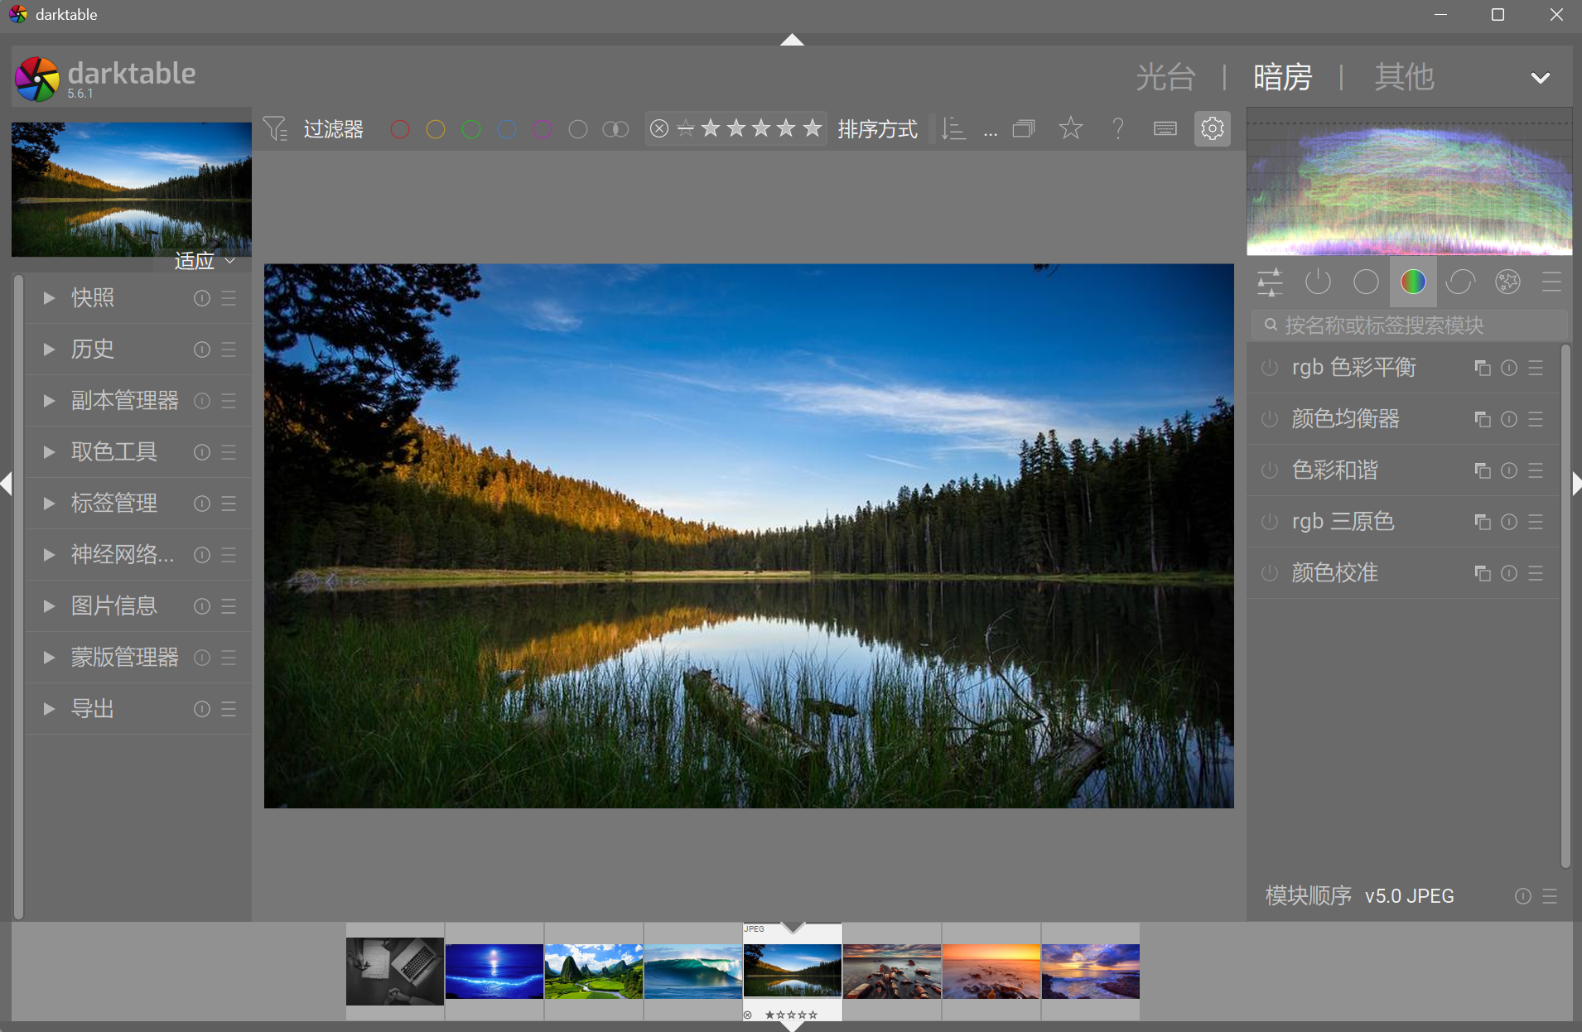Show keyboard shortcuts icon
This screenshot has width=1582, height=1032.
pyautogui.click(x=1165, y=128)
